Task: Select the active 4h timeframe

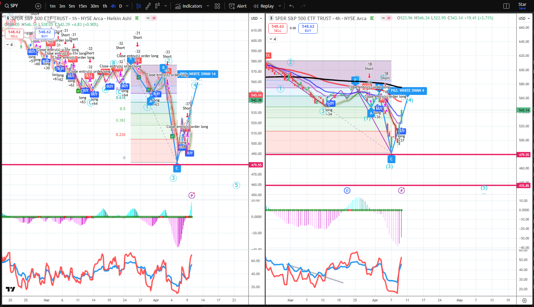Action: tap(113, 6)
